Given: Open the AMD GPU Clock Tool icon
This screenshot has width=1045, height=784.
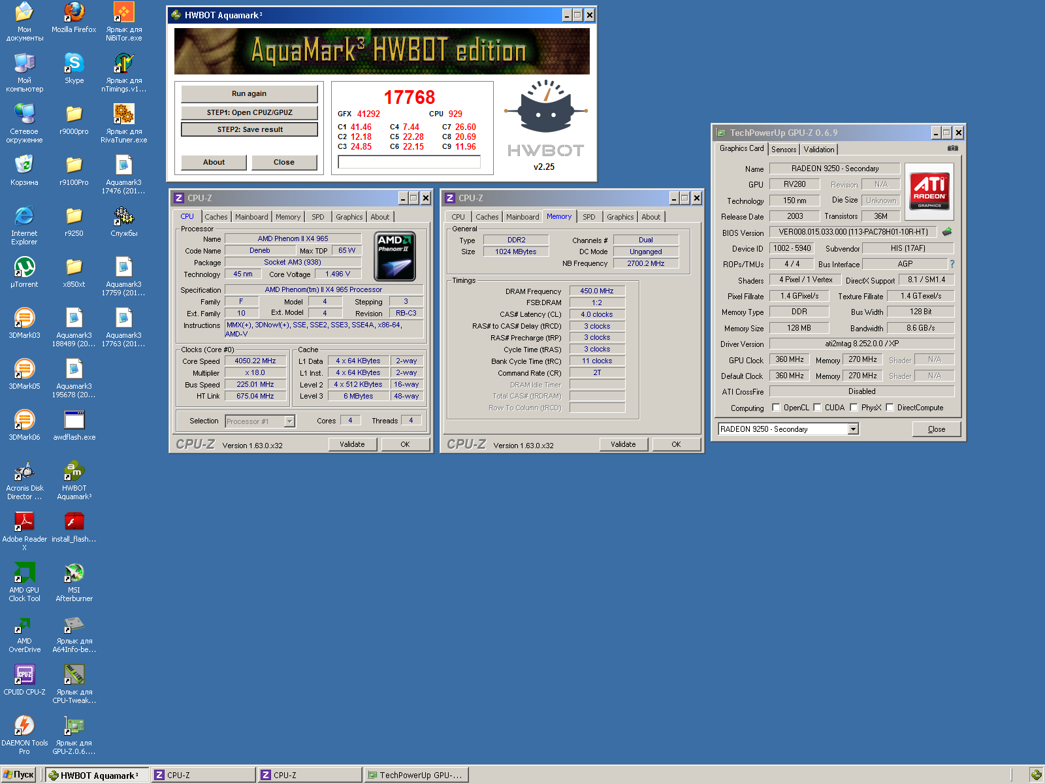Looking at the screenshot, I should coord(24,582).
